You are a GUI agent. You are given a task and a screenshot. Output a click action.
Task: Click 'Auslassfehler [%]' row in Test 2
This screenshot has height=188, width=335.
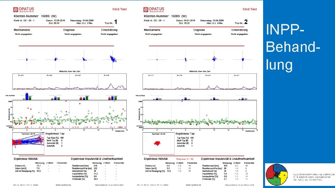225,177
